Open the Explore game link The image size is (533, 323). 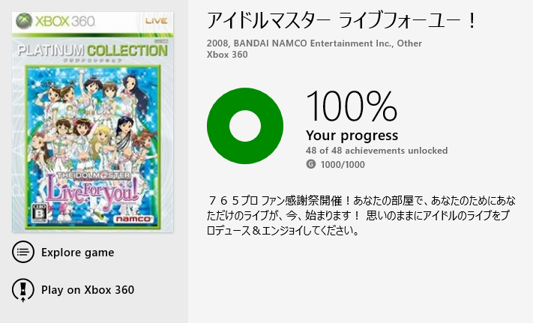78,252
